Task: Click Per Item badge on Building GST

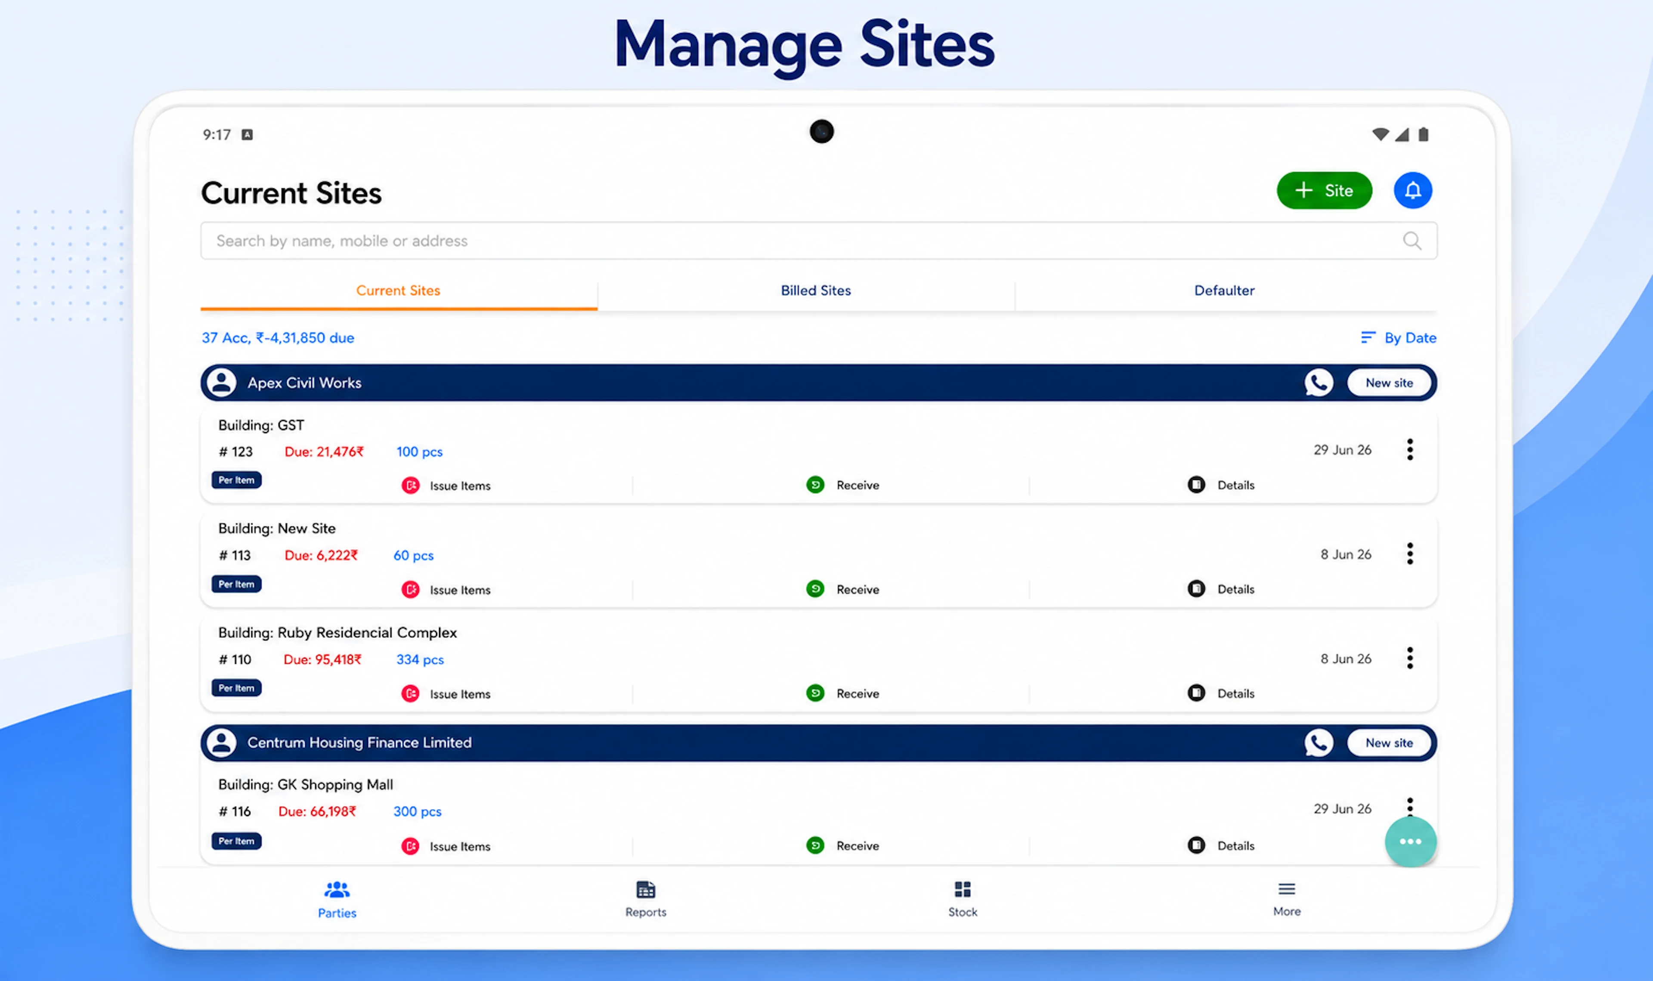Action: click(x=236, y=480)
